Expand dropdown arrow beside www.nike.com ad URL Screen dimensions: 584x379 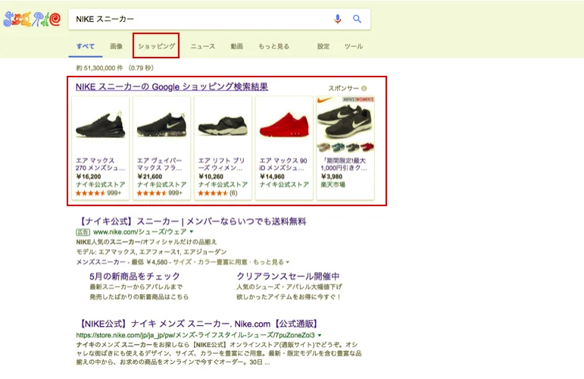click(192, 232)
